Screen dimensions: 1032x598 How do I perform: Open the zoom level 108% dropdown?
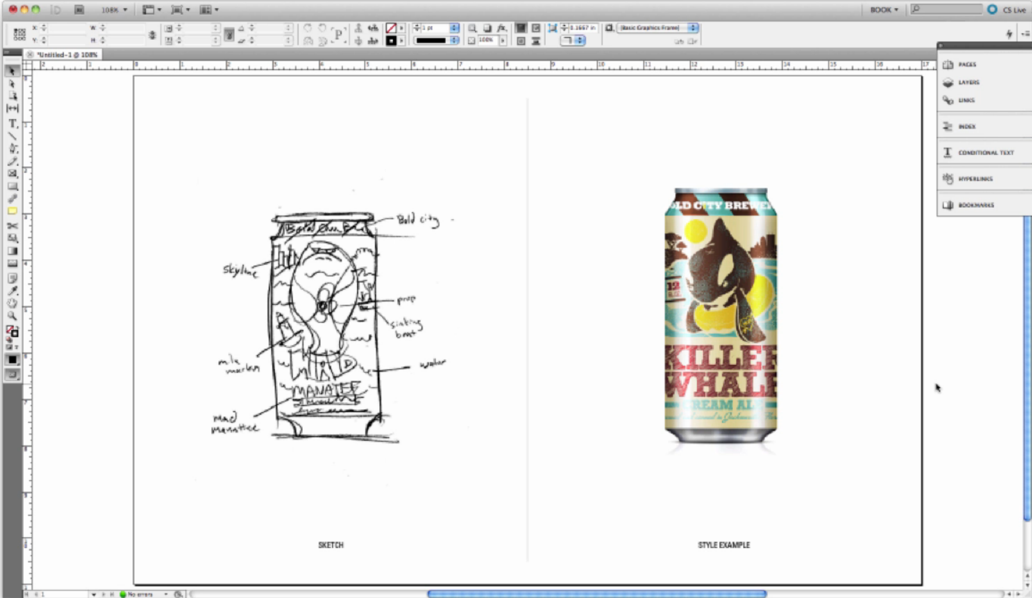coord(114,10)
